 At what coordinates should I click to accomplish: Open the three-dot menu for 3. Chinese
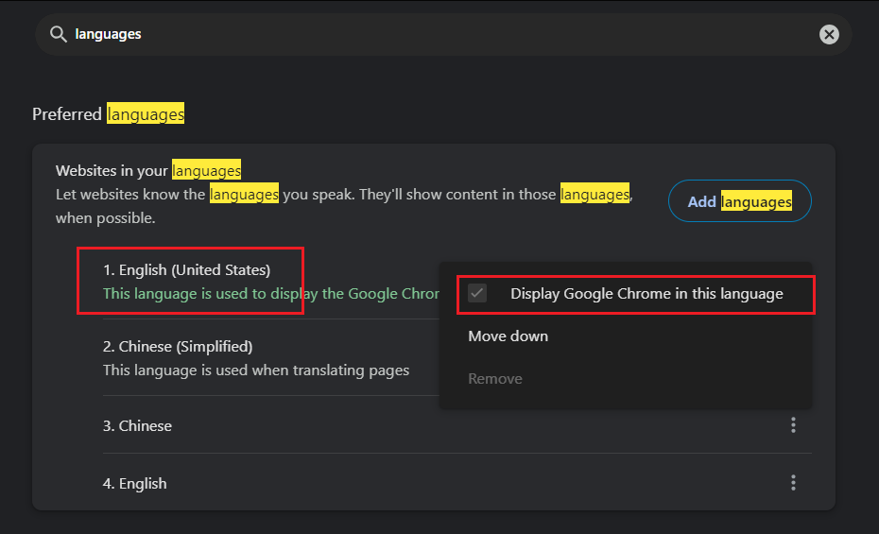(x=793, y=425)
